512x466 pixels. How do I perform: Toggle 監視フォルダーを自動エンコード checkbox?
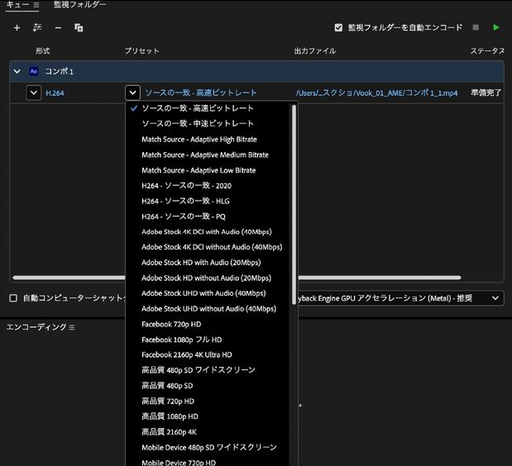pos(338,28)
